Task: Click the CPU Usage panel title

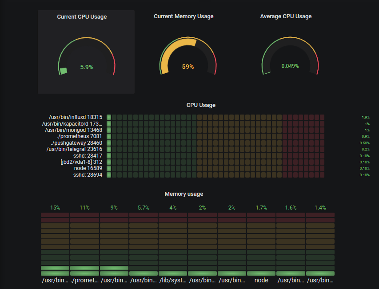Action: (x=201, y=105)
